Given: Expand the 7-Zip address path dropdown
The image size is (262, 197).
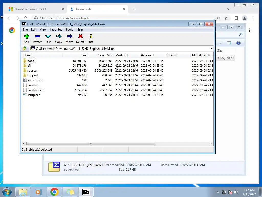Looking at the screenshot, I should coord(211,49).
